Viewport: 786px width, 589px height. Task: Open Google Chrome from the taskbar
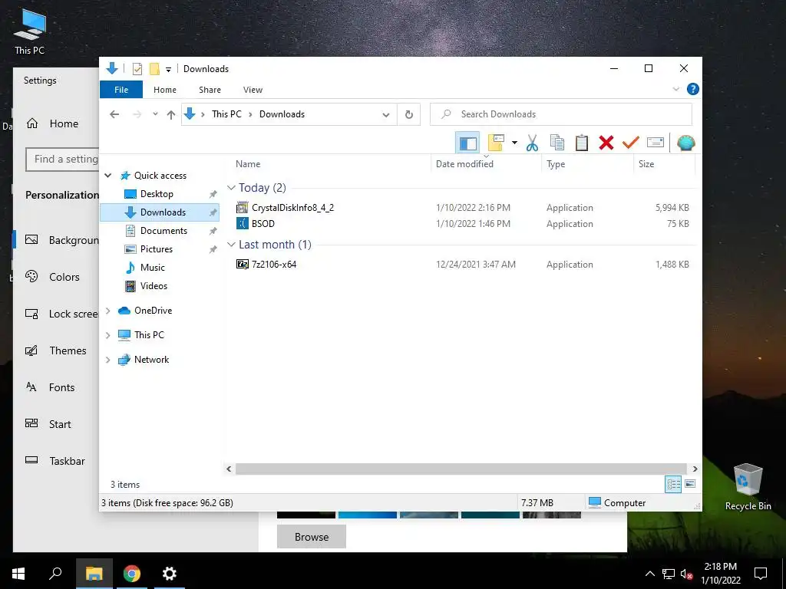[x=132, y=574]
